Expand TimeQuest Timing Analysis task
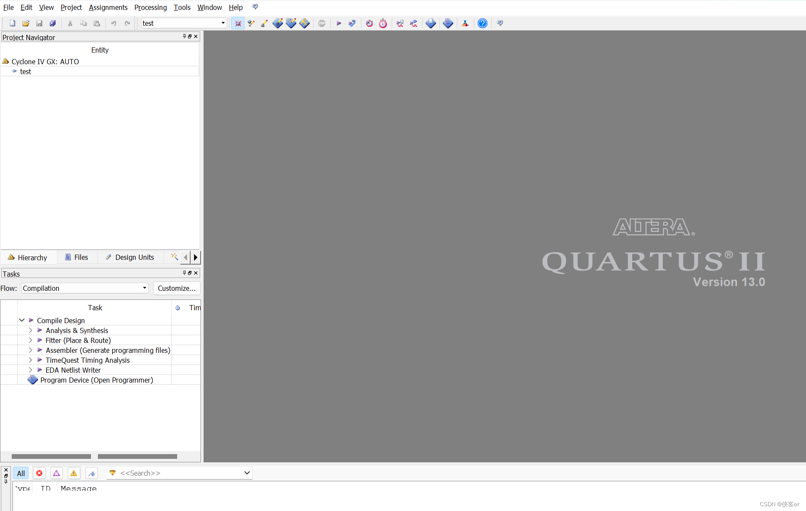 tap(30, 360)
